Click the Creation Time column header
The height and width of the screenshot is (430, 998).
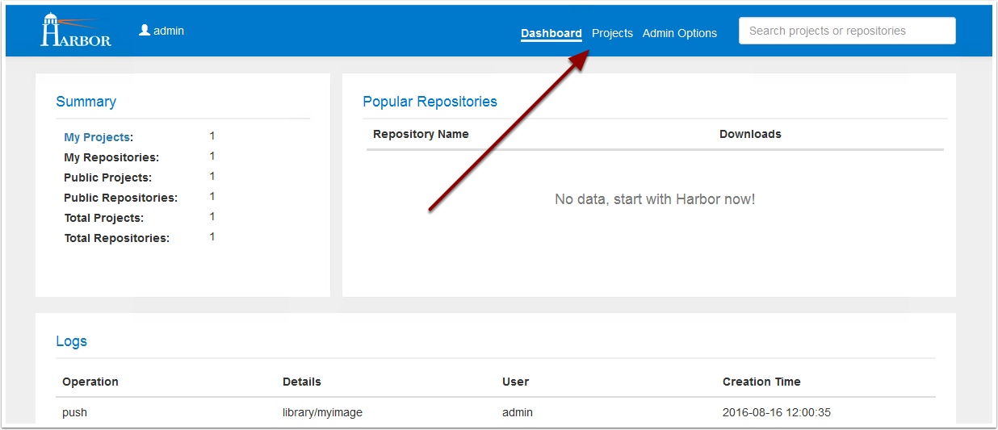[761, 382]
